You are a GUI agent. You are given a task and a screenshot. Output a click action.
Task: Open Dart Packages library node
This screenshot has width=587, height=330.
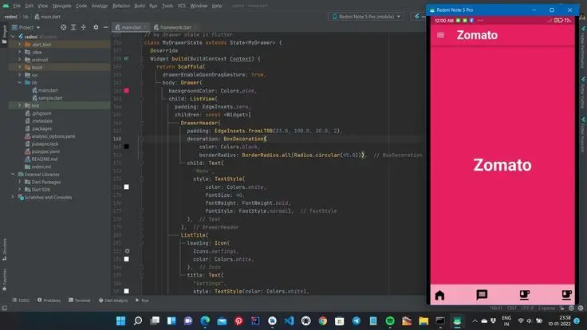[45, 182]
